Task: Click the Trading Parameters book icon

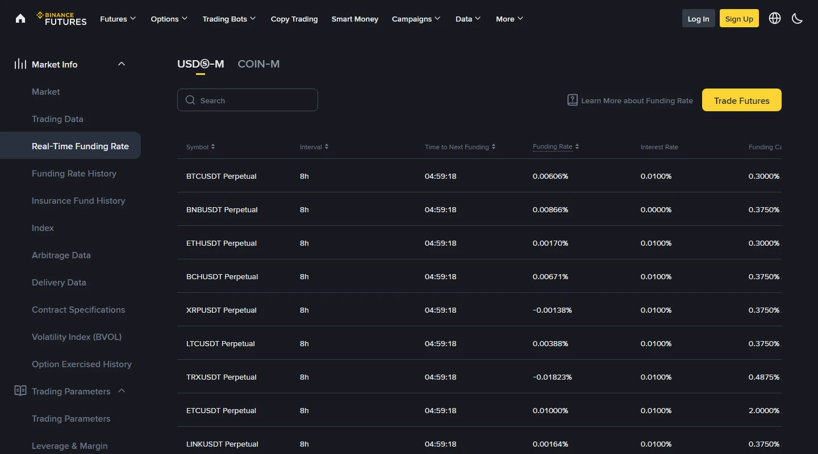Action: (20, 391)
